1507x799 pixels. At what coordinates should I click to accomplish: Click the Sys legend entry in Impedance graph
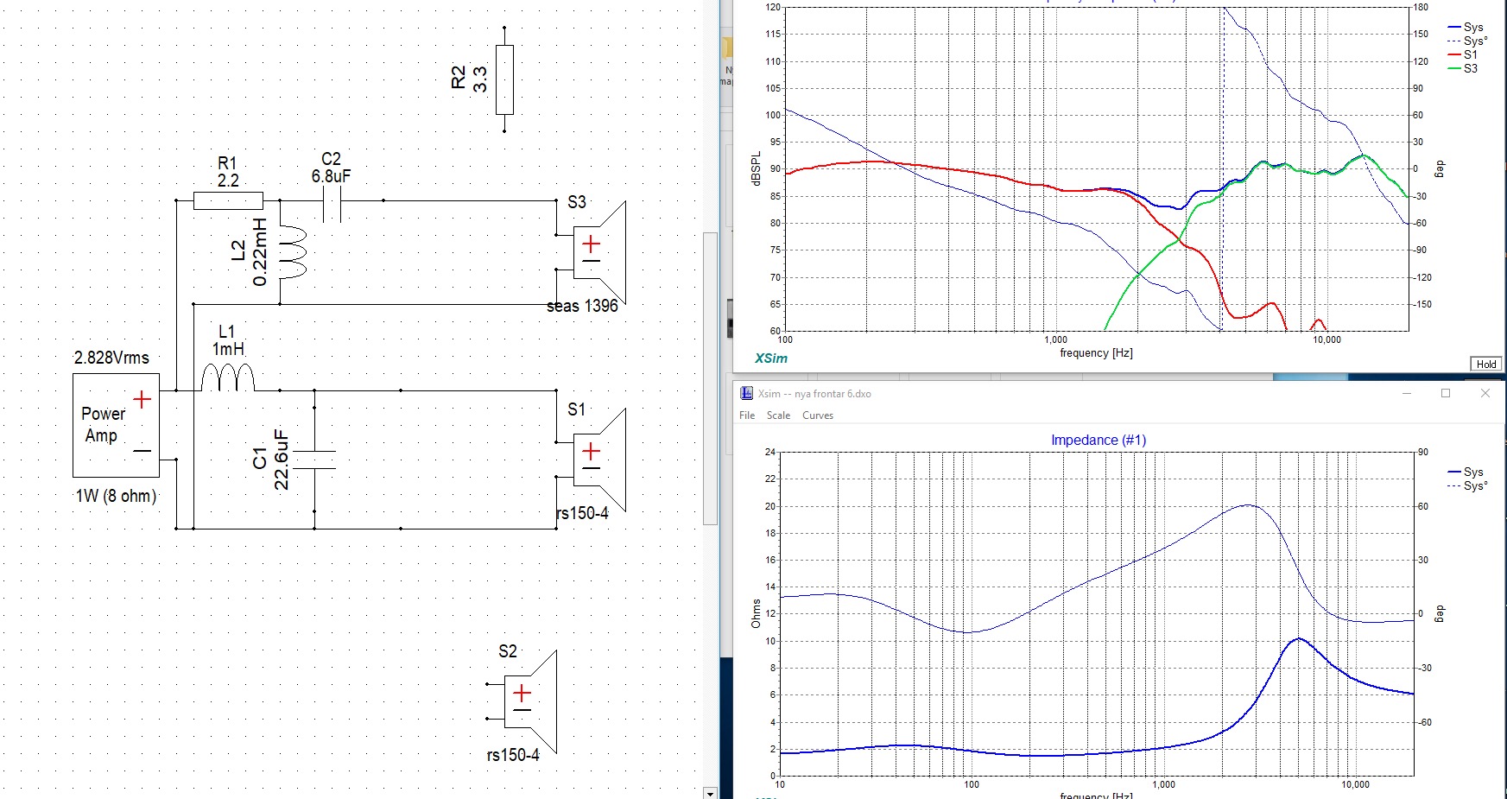pyautogui.click(x=1466, y=472)
